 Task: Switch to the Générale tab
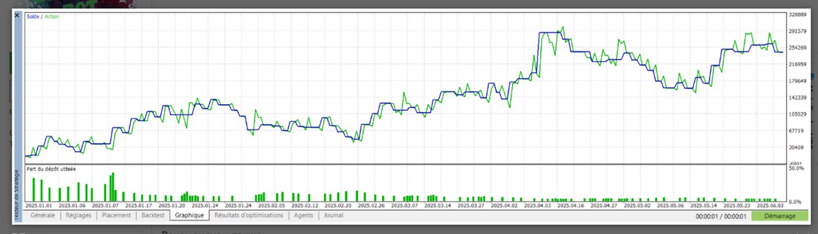(x=42, y=216)
